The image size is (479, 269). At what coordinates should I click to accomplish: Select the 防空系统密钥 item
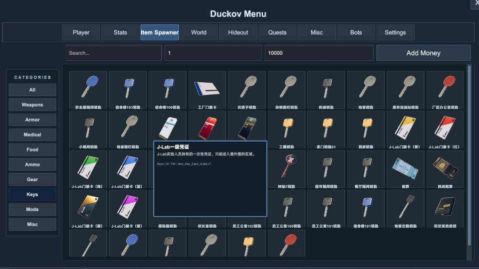pyautogui.click(x=445, y=208)
